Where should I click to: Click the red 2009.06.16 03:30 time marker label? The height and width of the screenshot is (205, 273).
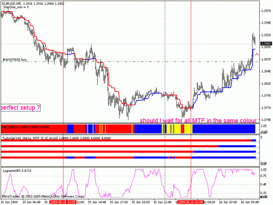[x=190, y=202]
